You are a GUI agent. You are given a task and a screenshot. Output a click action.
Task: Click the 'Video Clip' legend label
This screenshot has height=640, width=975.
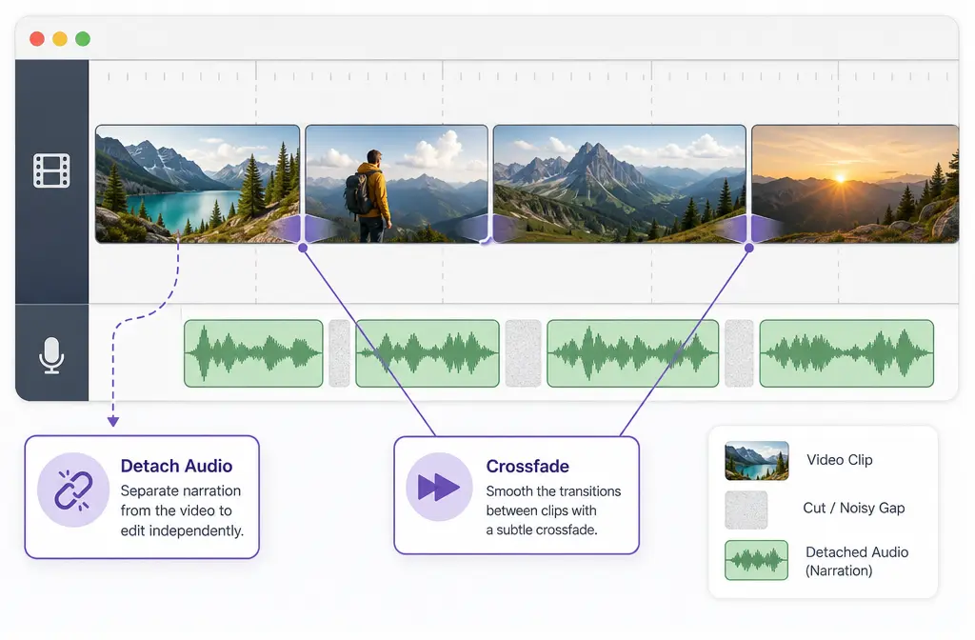coord(840,460)
